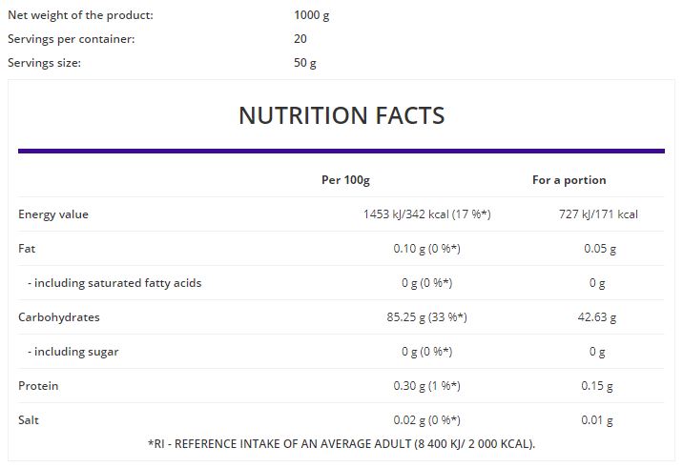Image resolution: width=683 pixels, height=468 pixels.
Task: Click the 727 kJ/171 kcal portion value
Action: pos(598,214)
